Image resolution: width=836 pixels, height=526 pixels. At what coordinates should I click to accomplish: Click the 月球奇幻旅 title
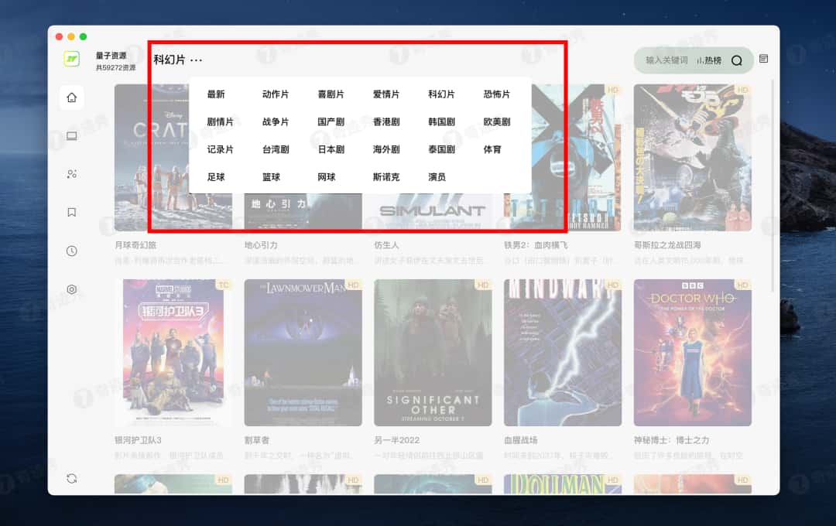135,245
